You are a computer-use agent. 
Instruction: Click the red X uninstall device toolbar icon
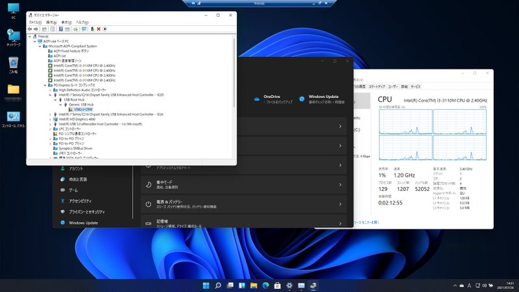pos(98,29)
